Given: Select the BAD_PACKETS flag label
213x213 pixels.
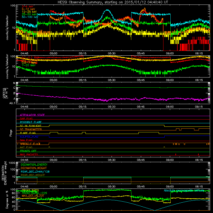Looking at the screenshot, I should [29, 154].
